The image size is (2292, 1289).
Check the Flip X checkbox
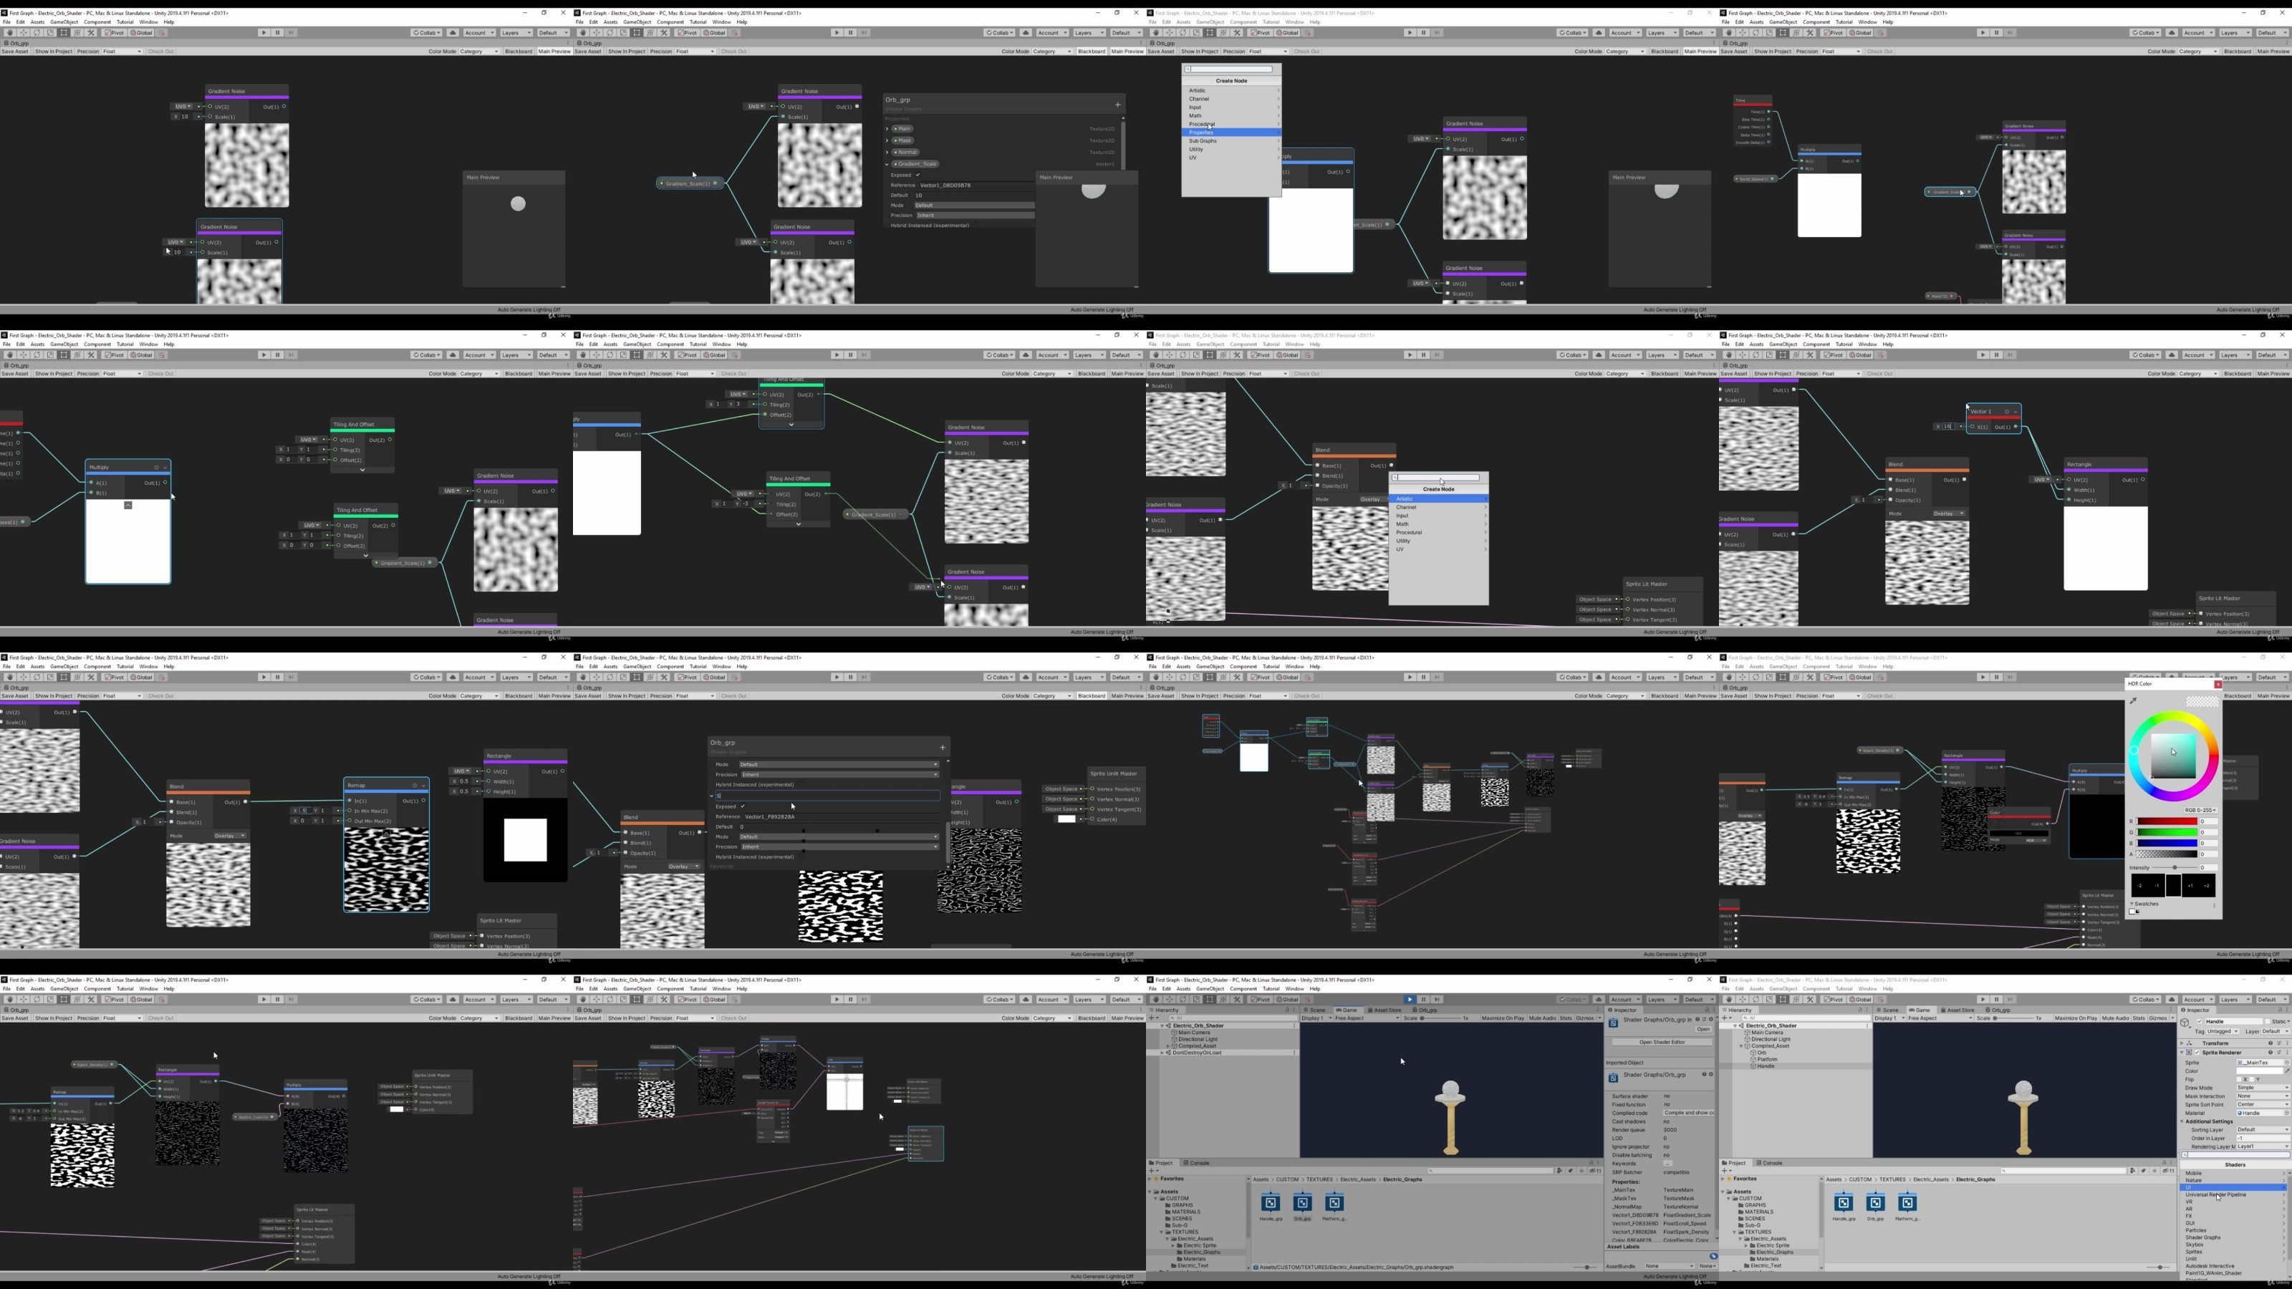pos(2240,1080)
